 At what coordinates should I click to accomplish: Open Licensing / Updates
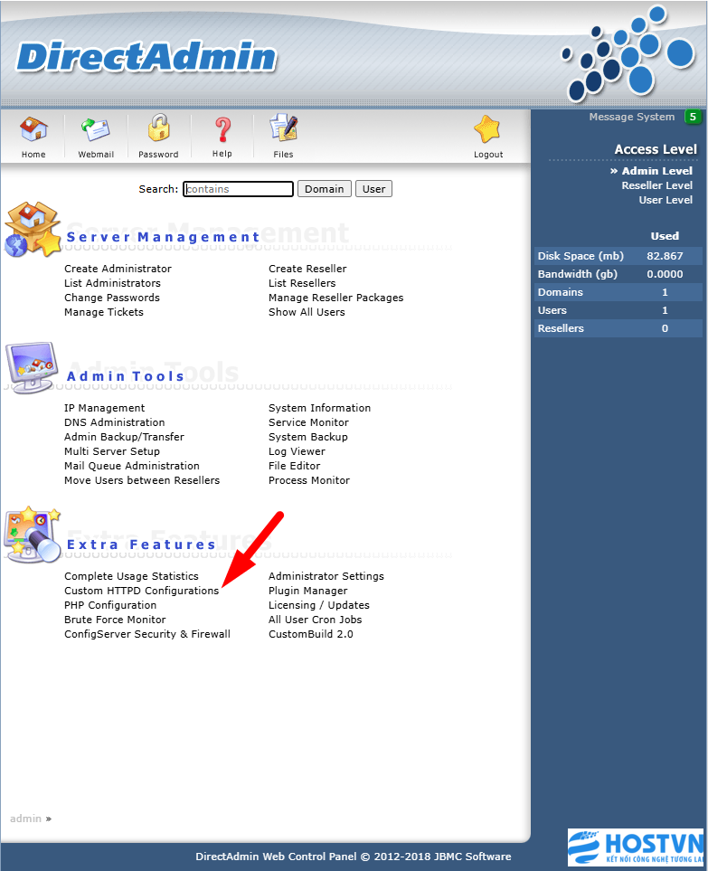click(x=319, y=605)
